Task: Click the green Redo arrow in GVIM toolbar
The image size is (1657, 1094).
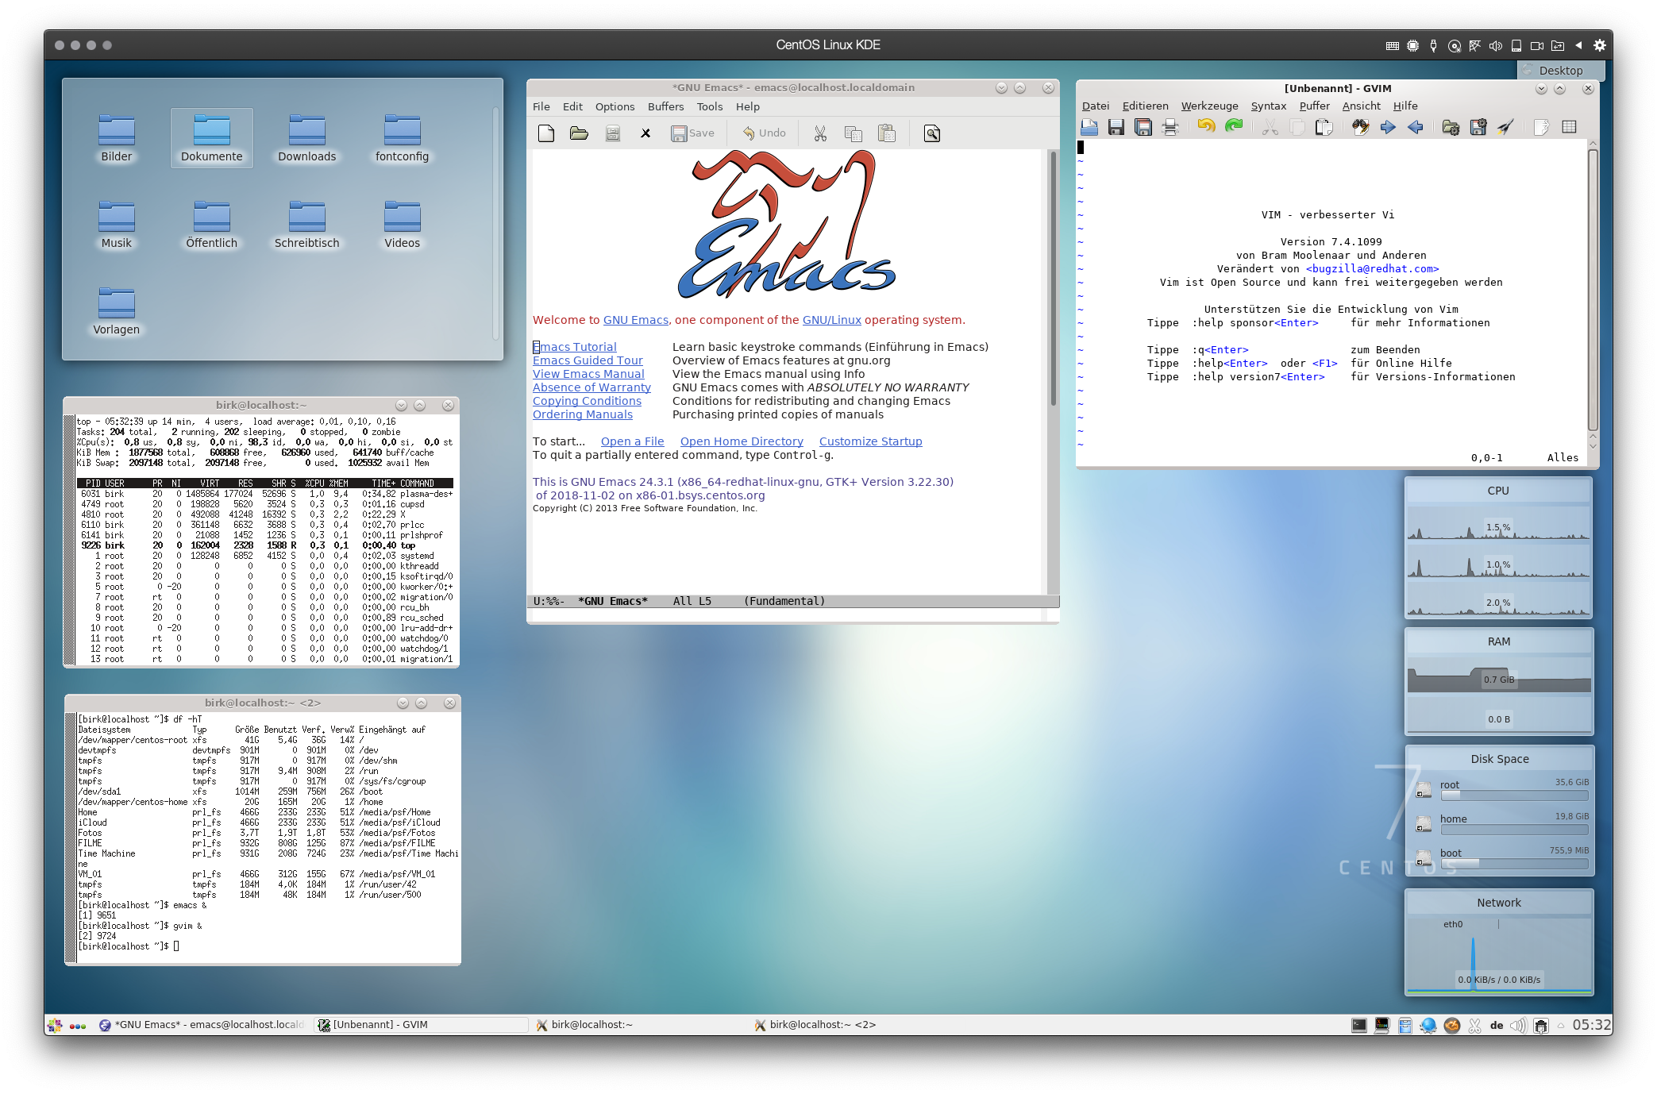Action: pyautogui.click(x=1234, y=126)
